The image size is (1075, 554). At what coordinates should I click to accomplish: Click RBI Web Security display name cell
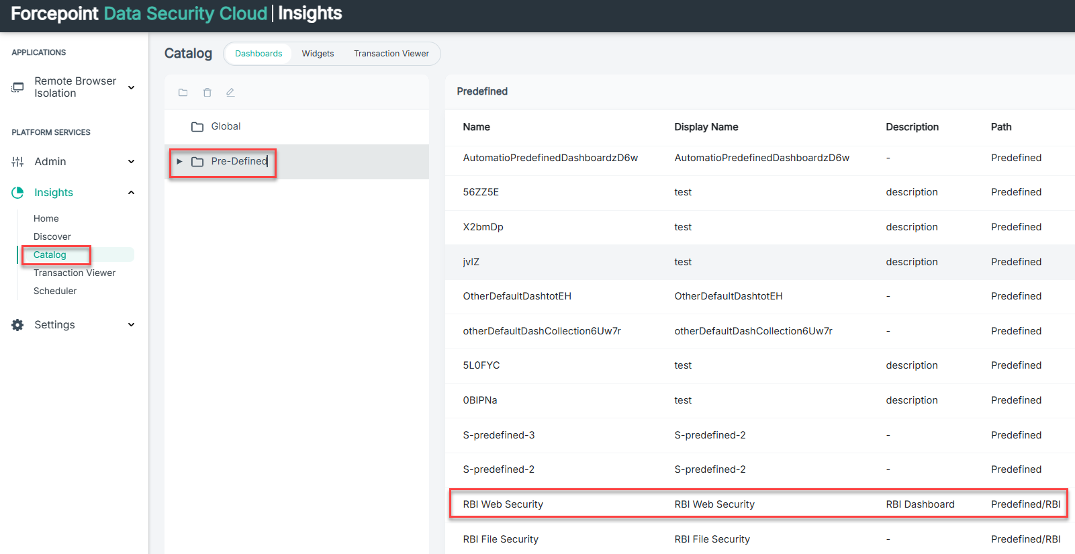(x=714, y=504)
